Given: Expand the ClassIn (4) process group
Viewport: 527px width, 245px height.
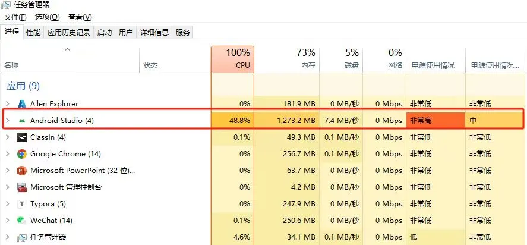Looking at the screenshot, I should click(7, 137).
